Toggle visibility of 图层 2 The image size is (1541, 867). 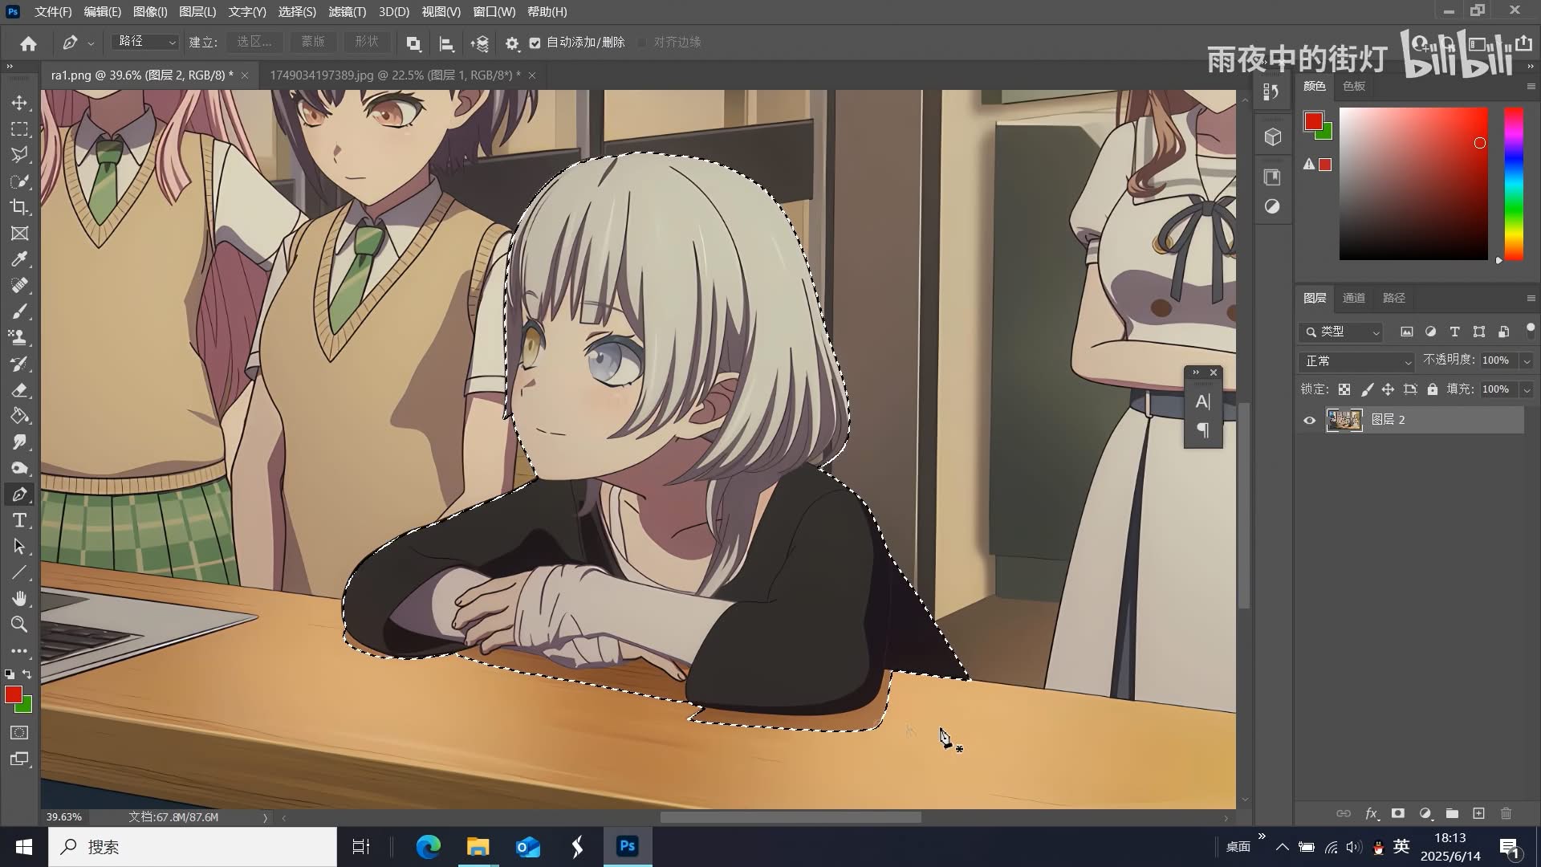pyautogui.click(x=1310, y=420)
